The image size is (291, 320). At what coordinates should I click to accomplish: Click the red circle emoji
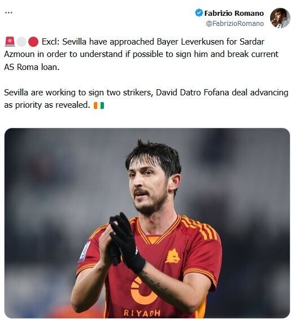pyautogui.click(x=33, y=42)
